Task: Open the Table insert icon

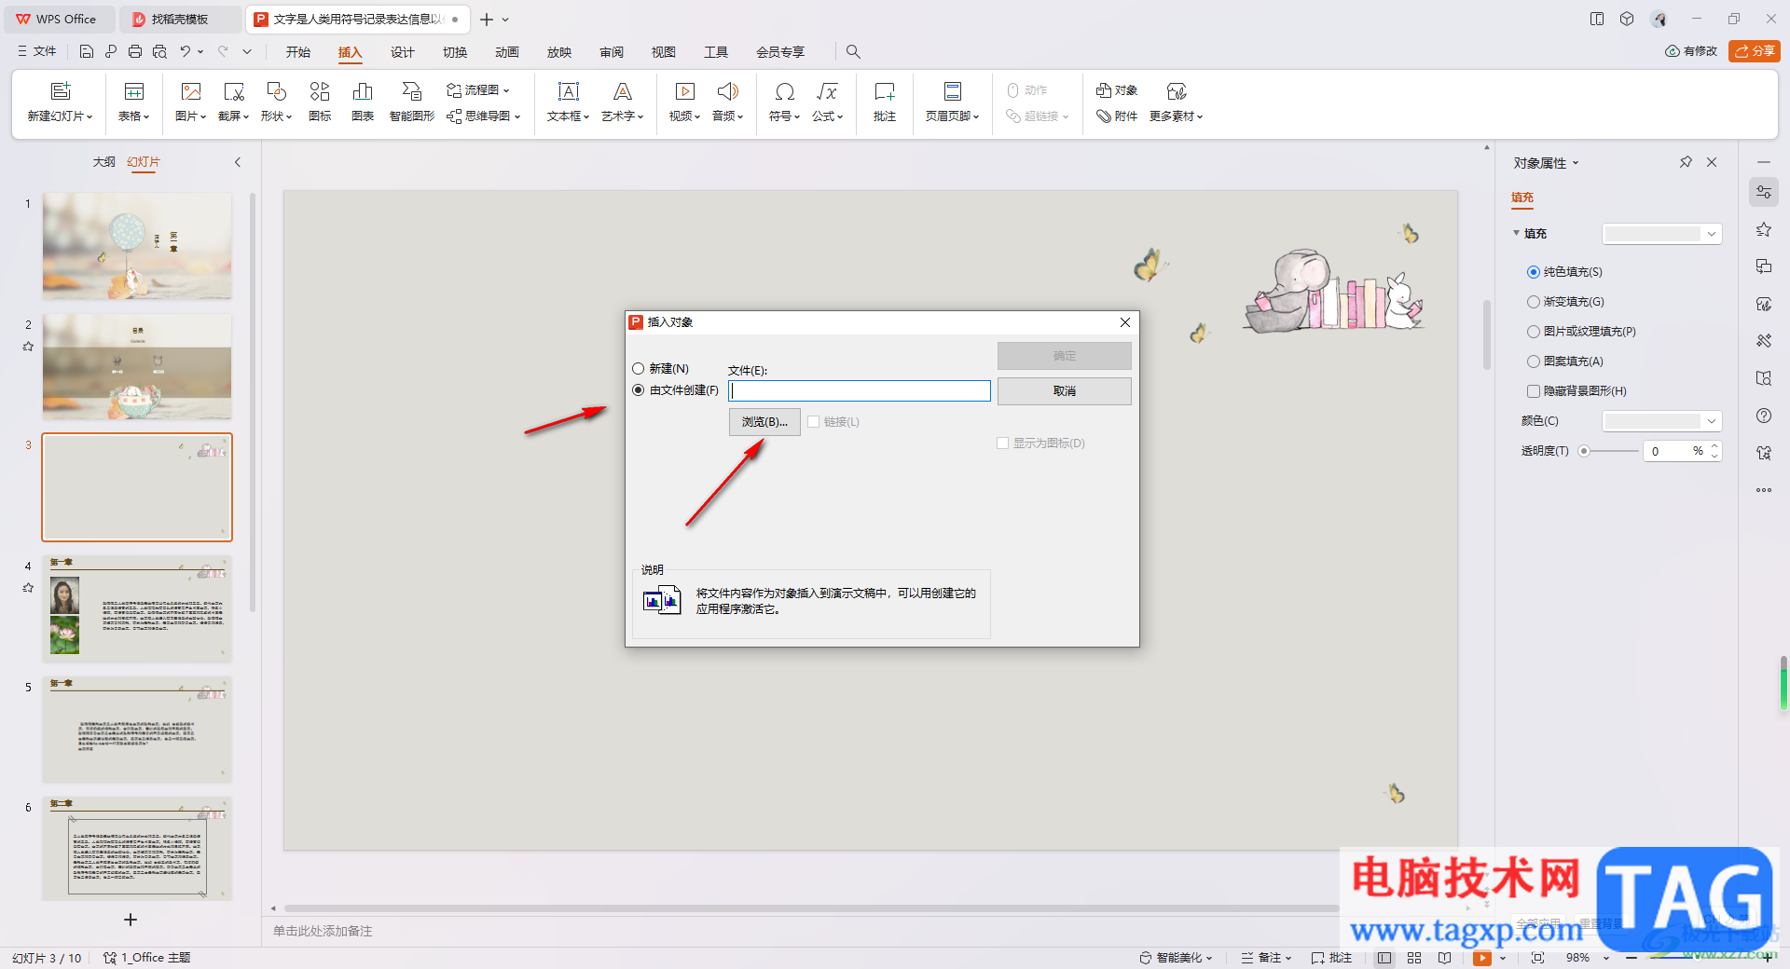Action: point(134,91)
